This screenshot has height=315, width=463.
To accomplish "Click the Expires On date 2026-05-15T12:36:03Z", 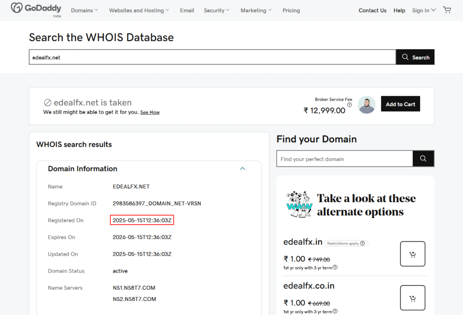I will pyautogui.click(x=142, y=237).
